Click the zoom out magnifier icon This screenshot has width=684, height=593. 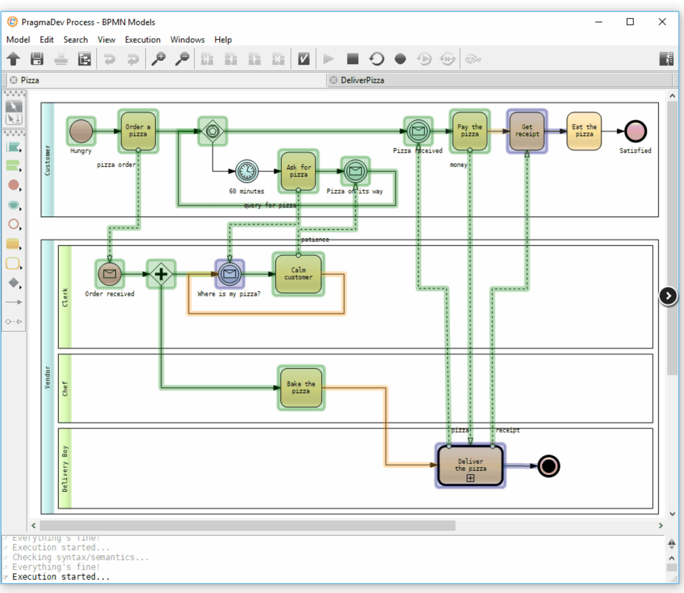point(182,59)
